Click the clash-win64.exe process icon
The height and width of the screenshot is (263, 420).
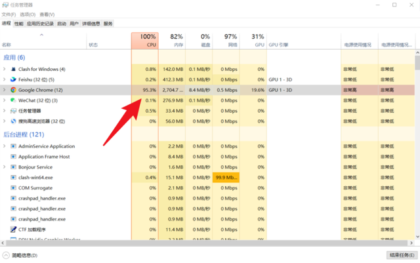(x=13, y=178)
